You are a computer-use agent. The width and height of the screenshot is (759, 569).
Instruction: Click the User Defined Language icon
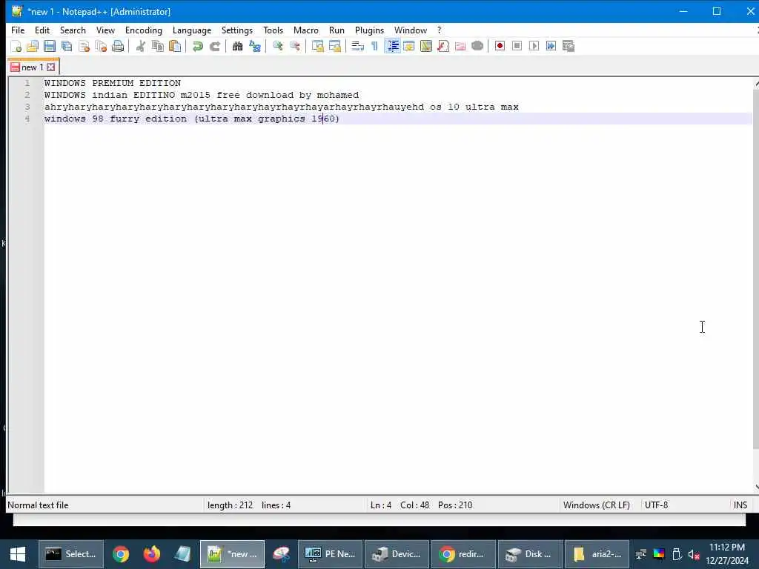tap(409, 46)
